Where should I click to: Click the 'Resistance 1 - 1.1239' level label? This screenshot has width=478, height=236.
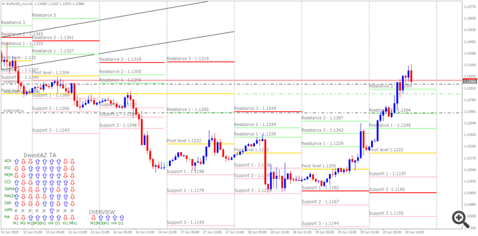pos(255,134)
